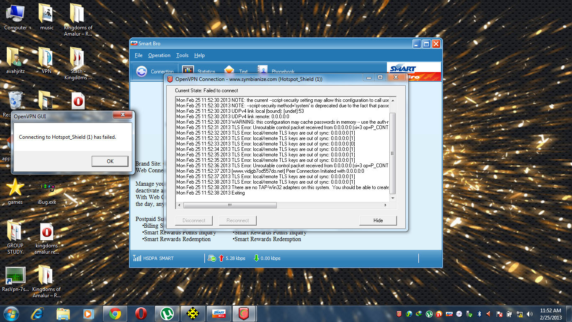The width and height of the screenshot is (572, 322).
Task: Click the greyed Reconnect button
Action: (237, 221)
